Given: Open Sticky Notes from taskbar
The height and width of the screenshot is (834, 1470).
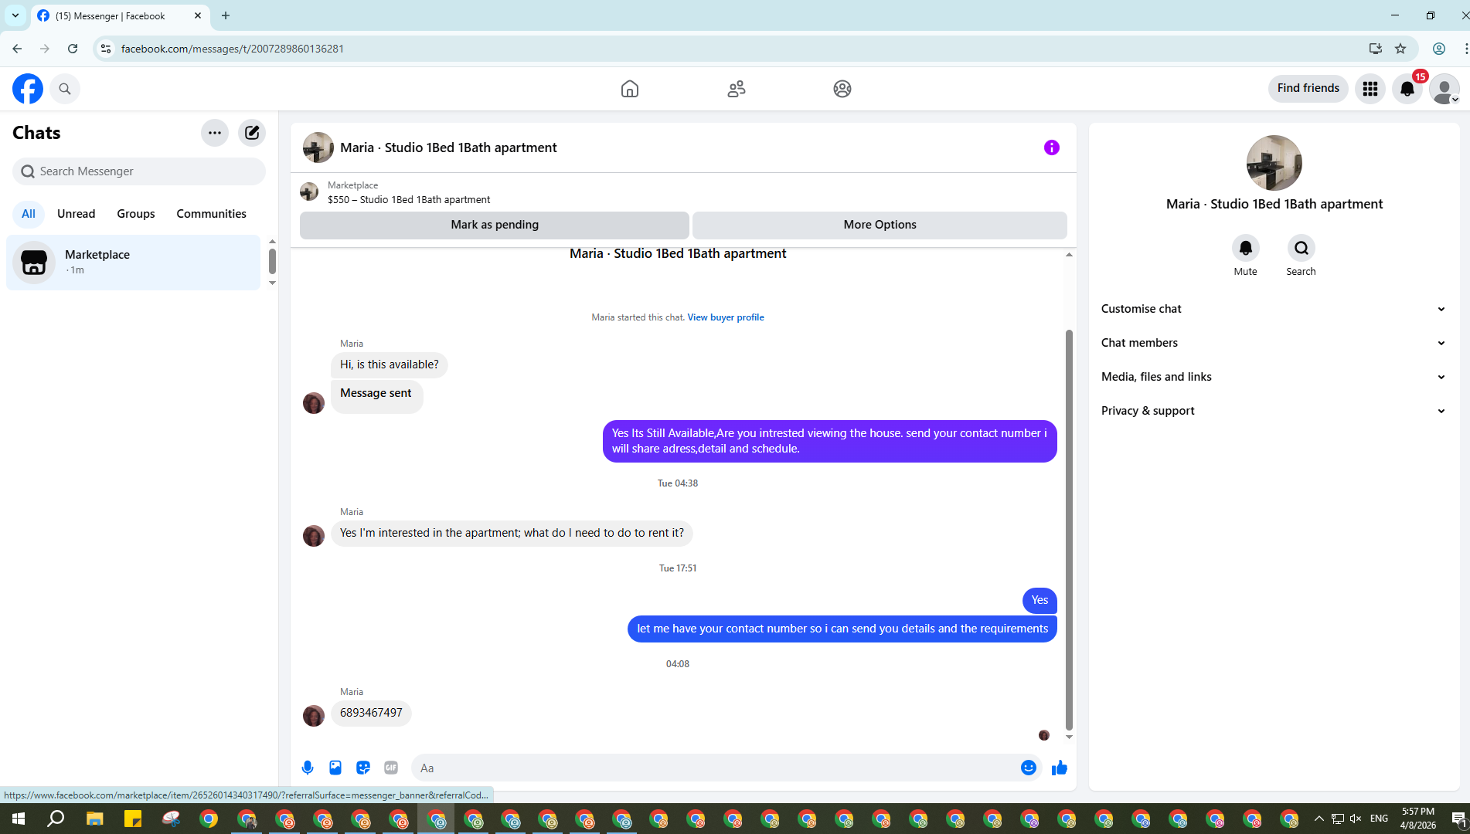Looking at the screenshot, I should point(133,819).
